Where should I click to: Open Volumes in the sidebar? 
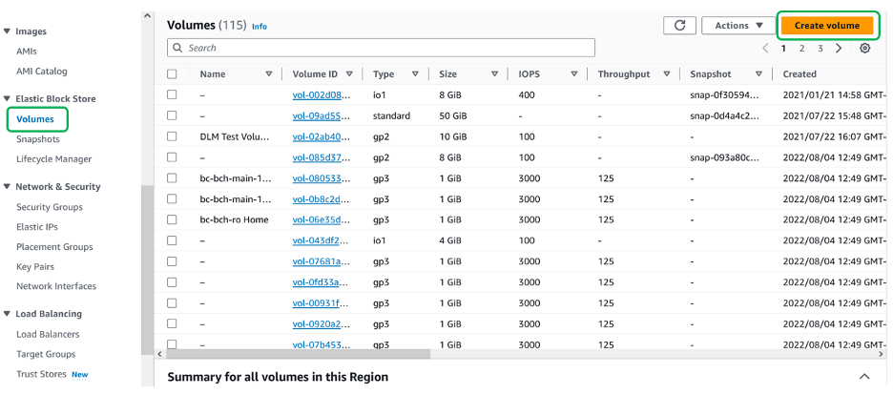coord(35,119)
